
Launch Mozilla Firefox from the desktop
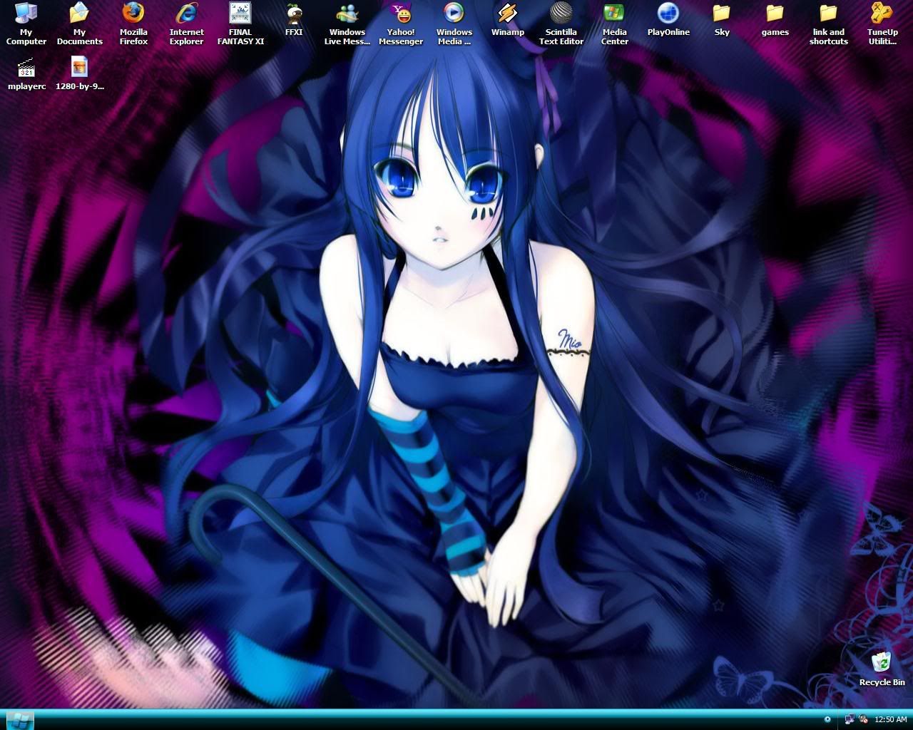point(133,23)
